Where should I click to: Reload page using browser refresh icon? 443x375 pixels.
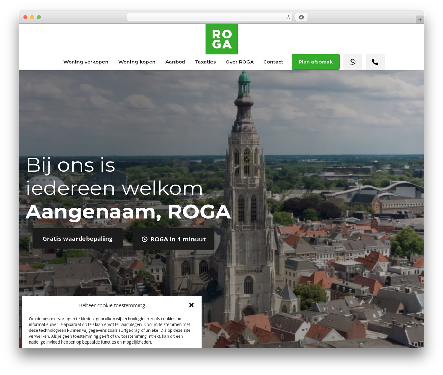(288, 17)
